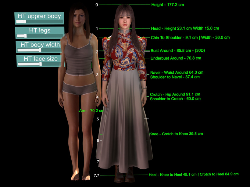
Task: Select the Chin To Shoulder measurement text
Action: pyautogui.click(x=190, y=38)
